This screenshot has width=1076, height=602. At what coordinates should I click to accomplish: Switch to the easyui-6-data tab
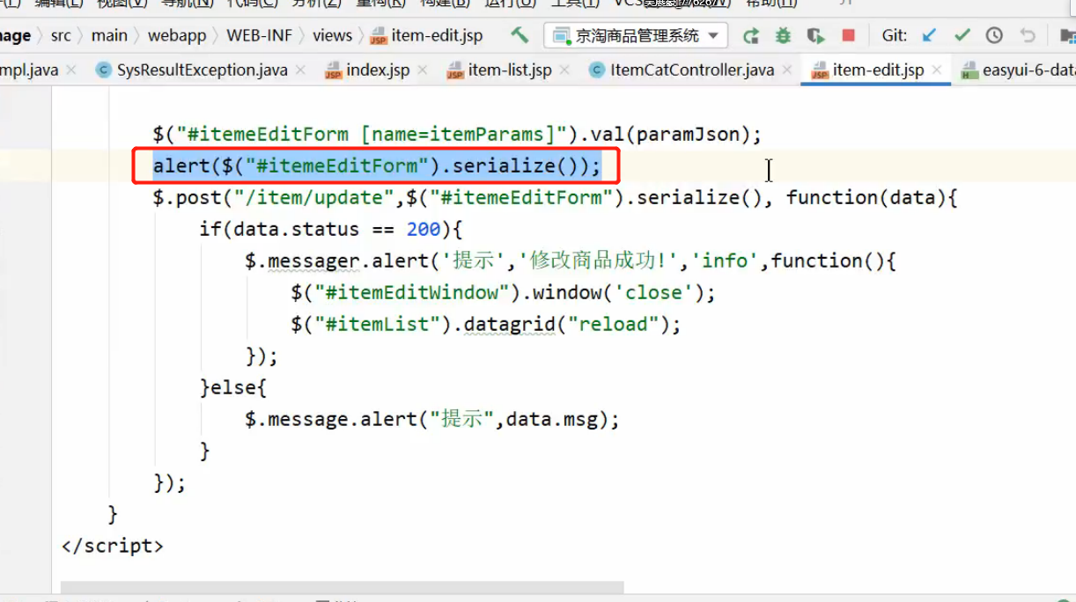tap(1018, 70)
